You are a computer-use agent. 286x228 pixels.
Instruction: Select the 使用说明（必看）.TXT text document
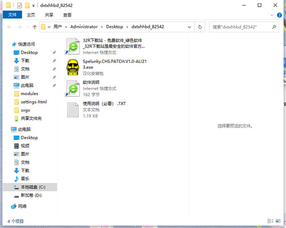point(73,109)
